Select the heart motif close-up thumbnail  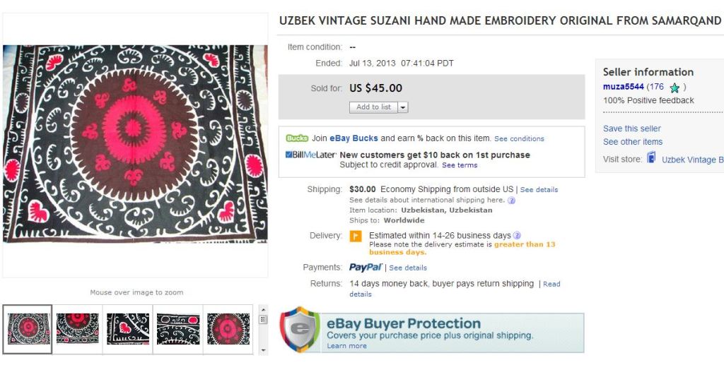click(x=128, y=328)
